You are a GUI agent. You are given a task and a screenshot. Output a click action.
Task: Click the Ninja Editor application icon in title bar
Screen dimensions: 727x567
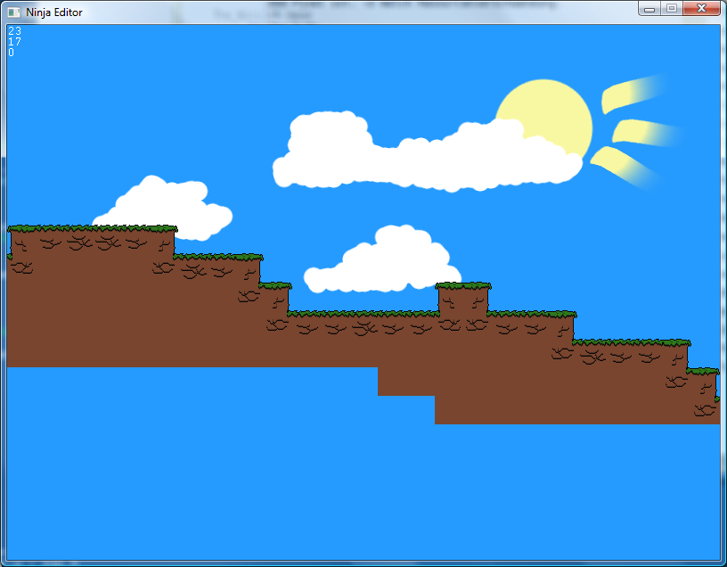pyautogui.click(x=14, y=12)
